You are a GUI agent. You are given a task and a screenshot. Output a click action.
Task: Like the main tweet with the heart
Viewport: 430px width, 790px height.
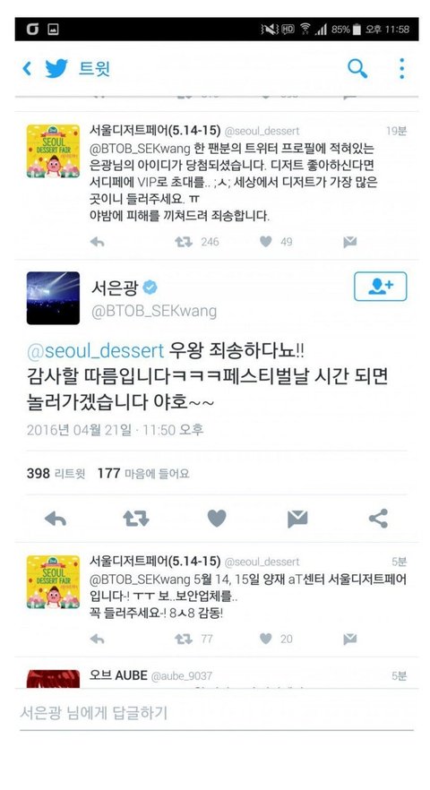[x=217, y=519]
